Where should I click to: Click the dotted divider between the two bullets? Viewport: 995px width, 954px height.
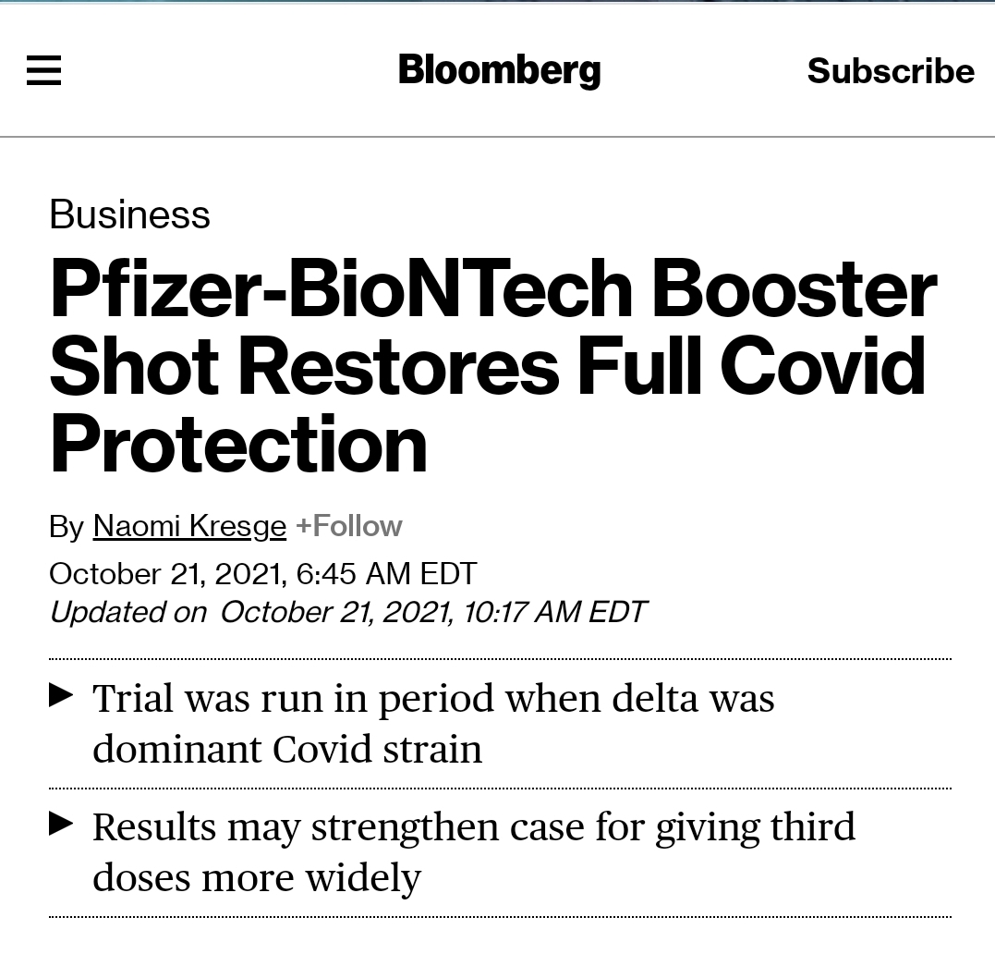coord(499,789)
